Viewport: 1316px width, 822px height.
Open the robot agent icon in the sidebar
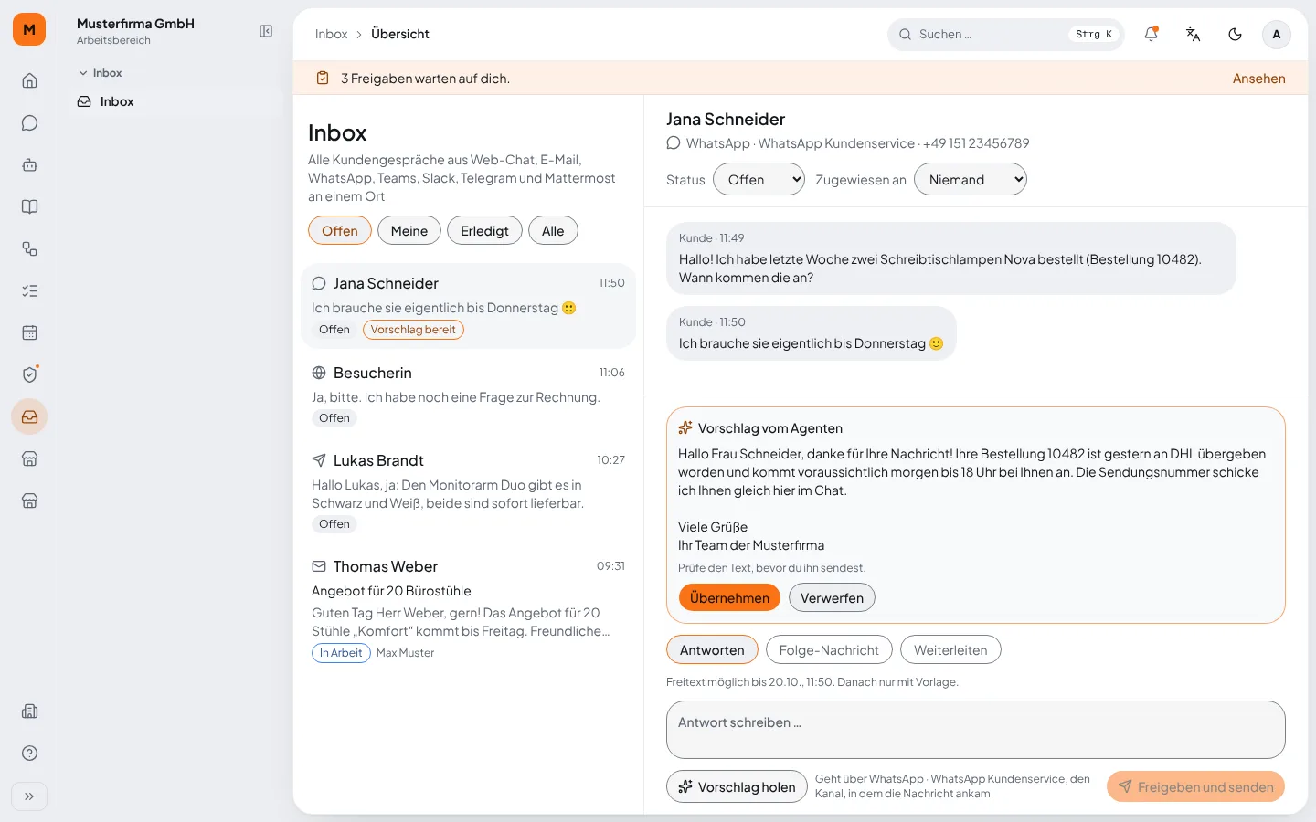click(29, 164)
